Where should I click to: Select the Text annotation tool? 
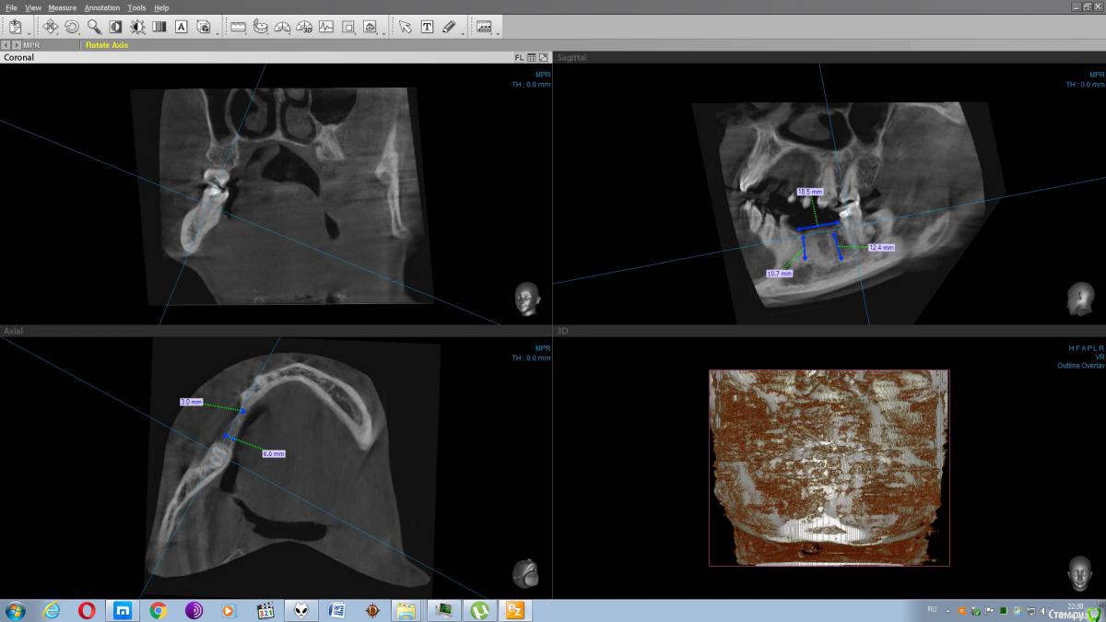[x=427, y=27]
